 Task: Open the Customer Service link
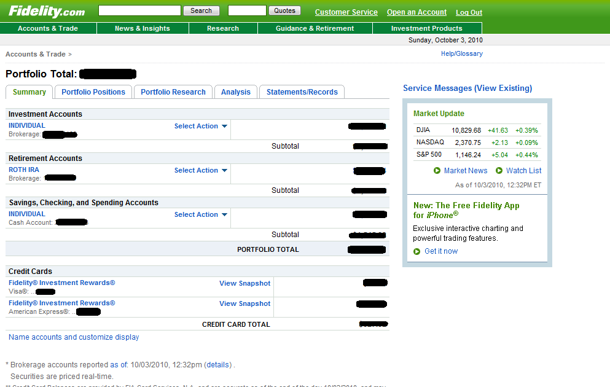click(346, 12)
